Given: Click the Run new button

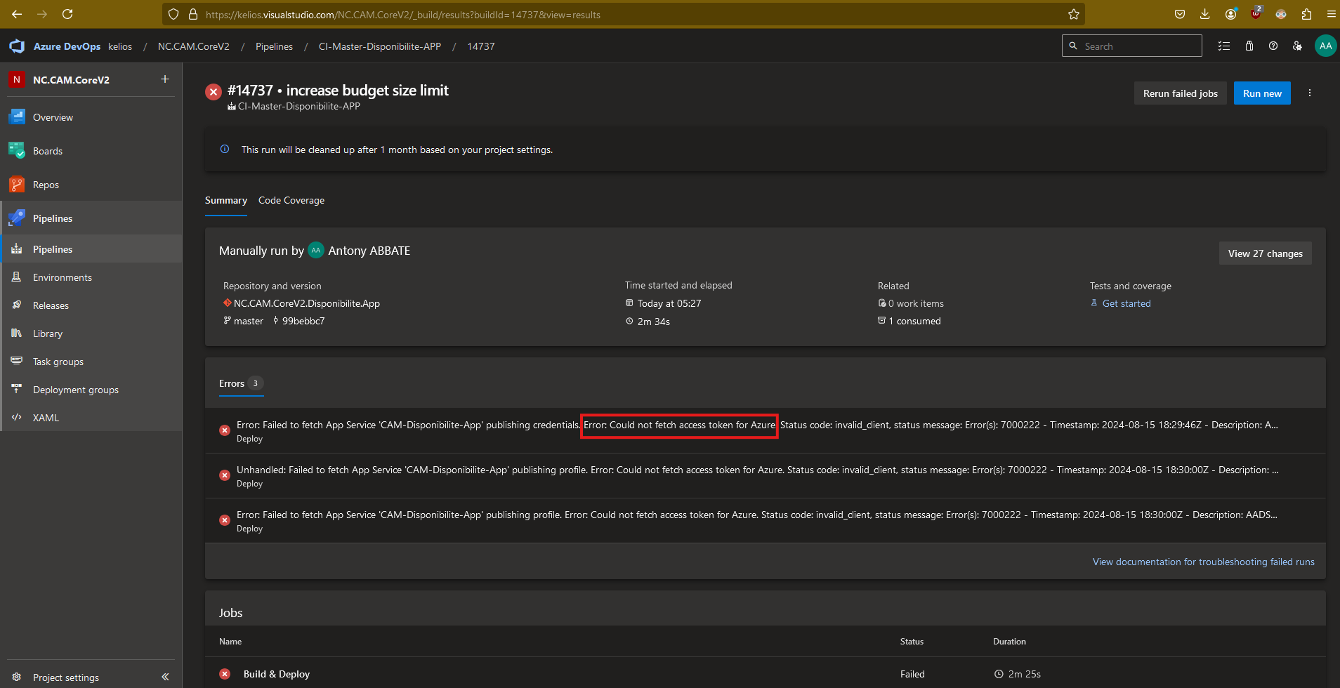Looking at the screenshot, I should [x=1261, y=93].
